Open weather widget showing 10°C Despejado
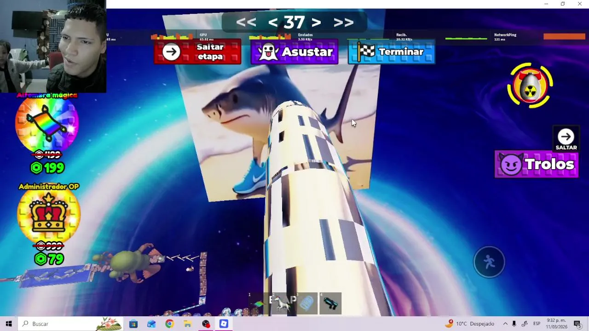Image resolution: width=589 pixels, height=331 pixels. pyautogui.click(x=469, y=324)
